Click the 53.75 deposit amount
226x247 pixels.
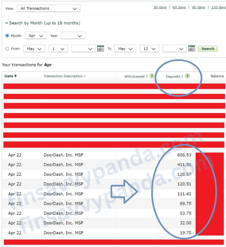click(186, 213)
